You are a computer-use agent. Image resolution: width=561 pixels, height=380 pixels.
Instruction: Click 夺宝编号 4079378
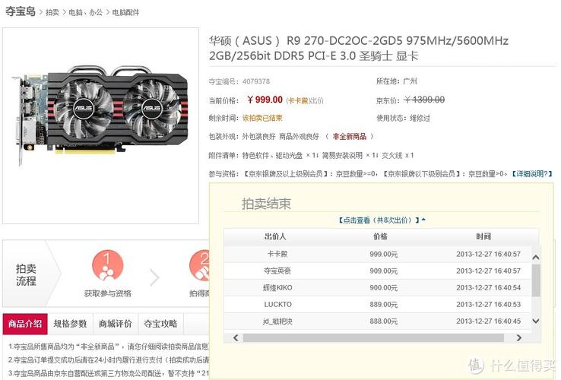point(239,81)
